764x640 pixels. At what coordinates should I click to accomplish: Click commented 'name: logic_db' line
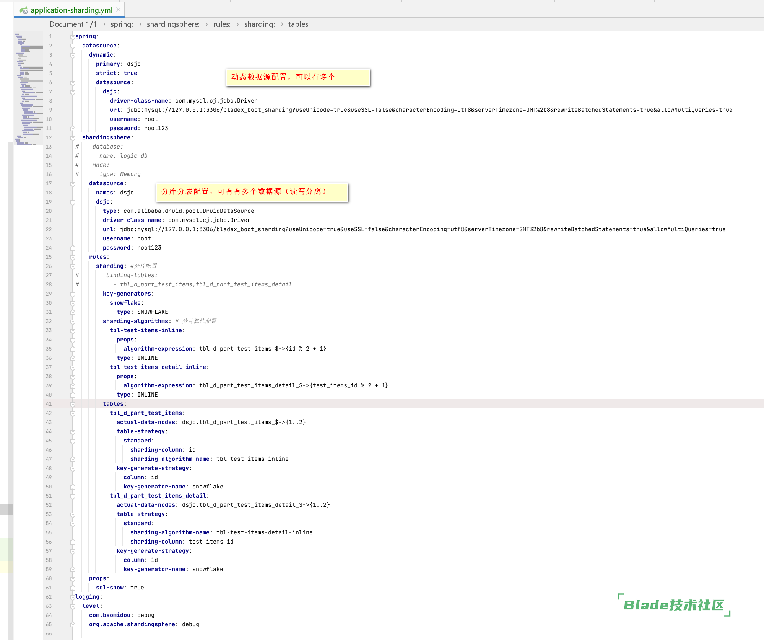pos(123,156)
